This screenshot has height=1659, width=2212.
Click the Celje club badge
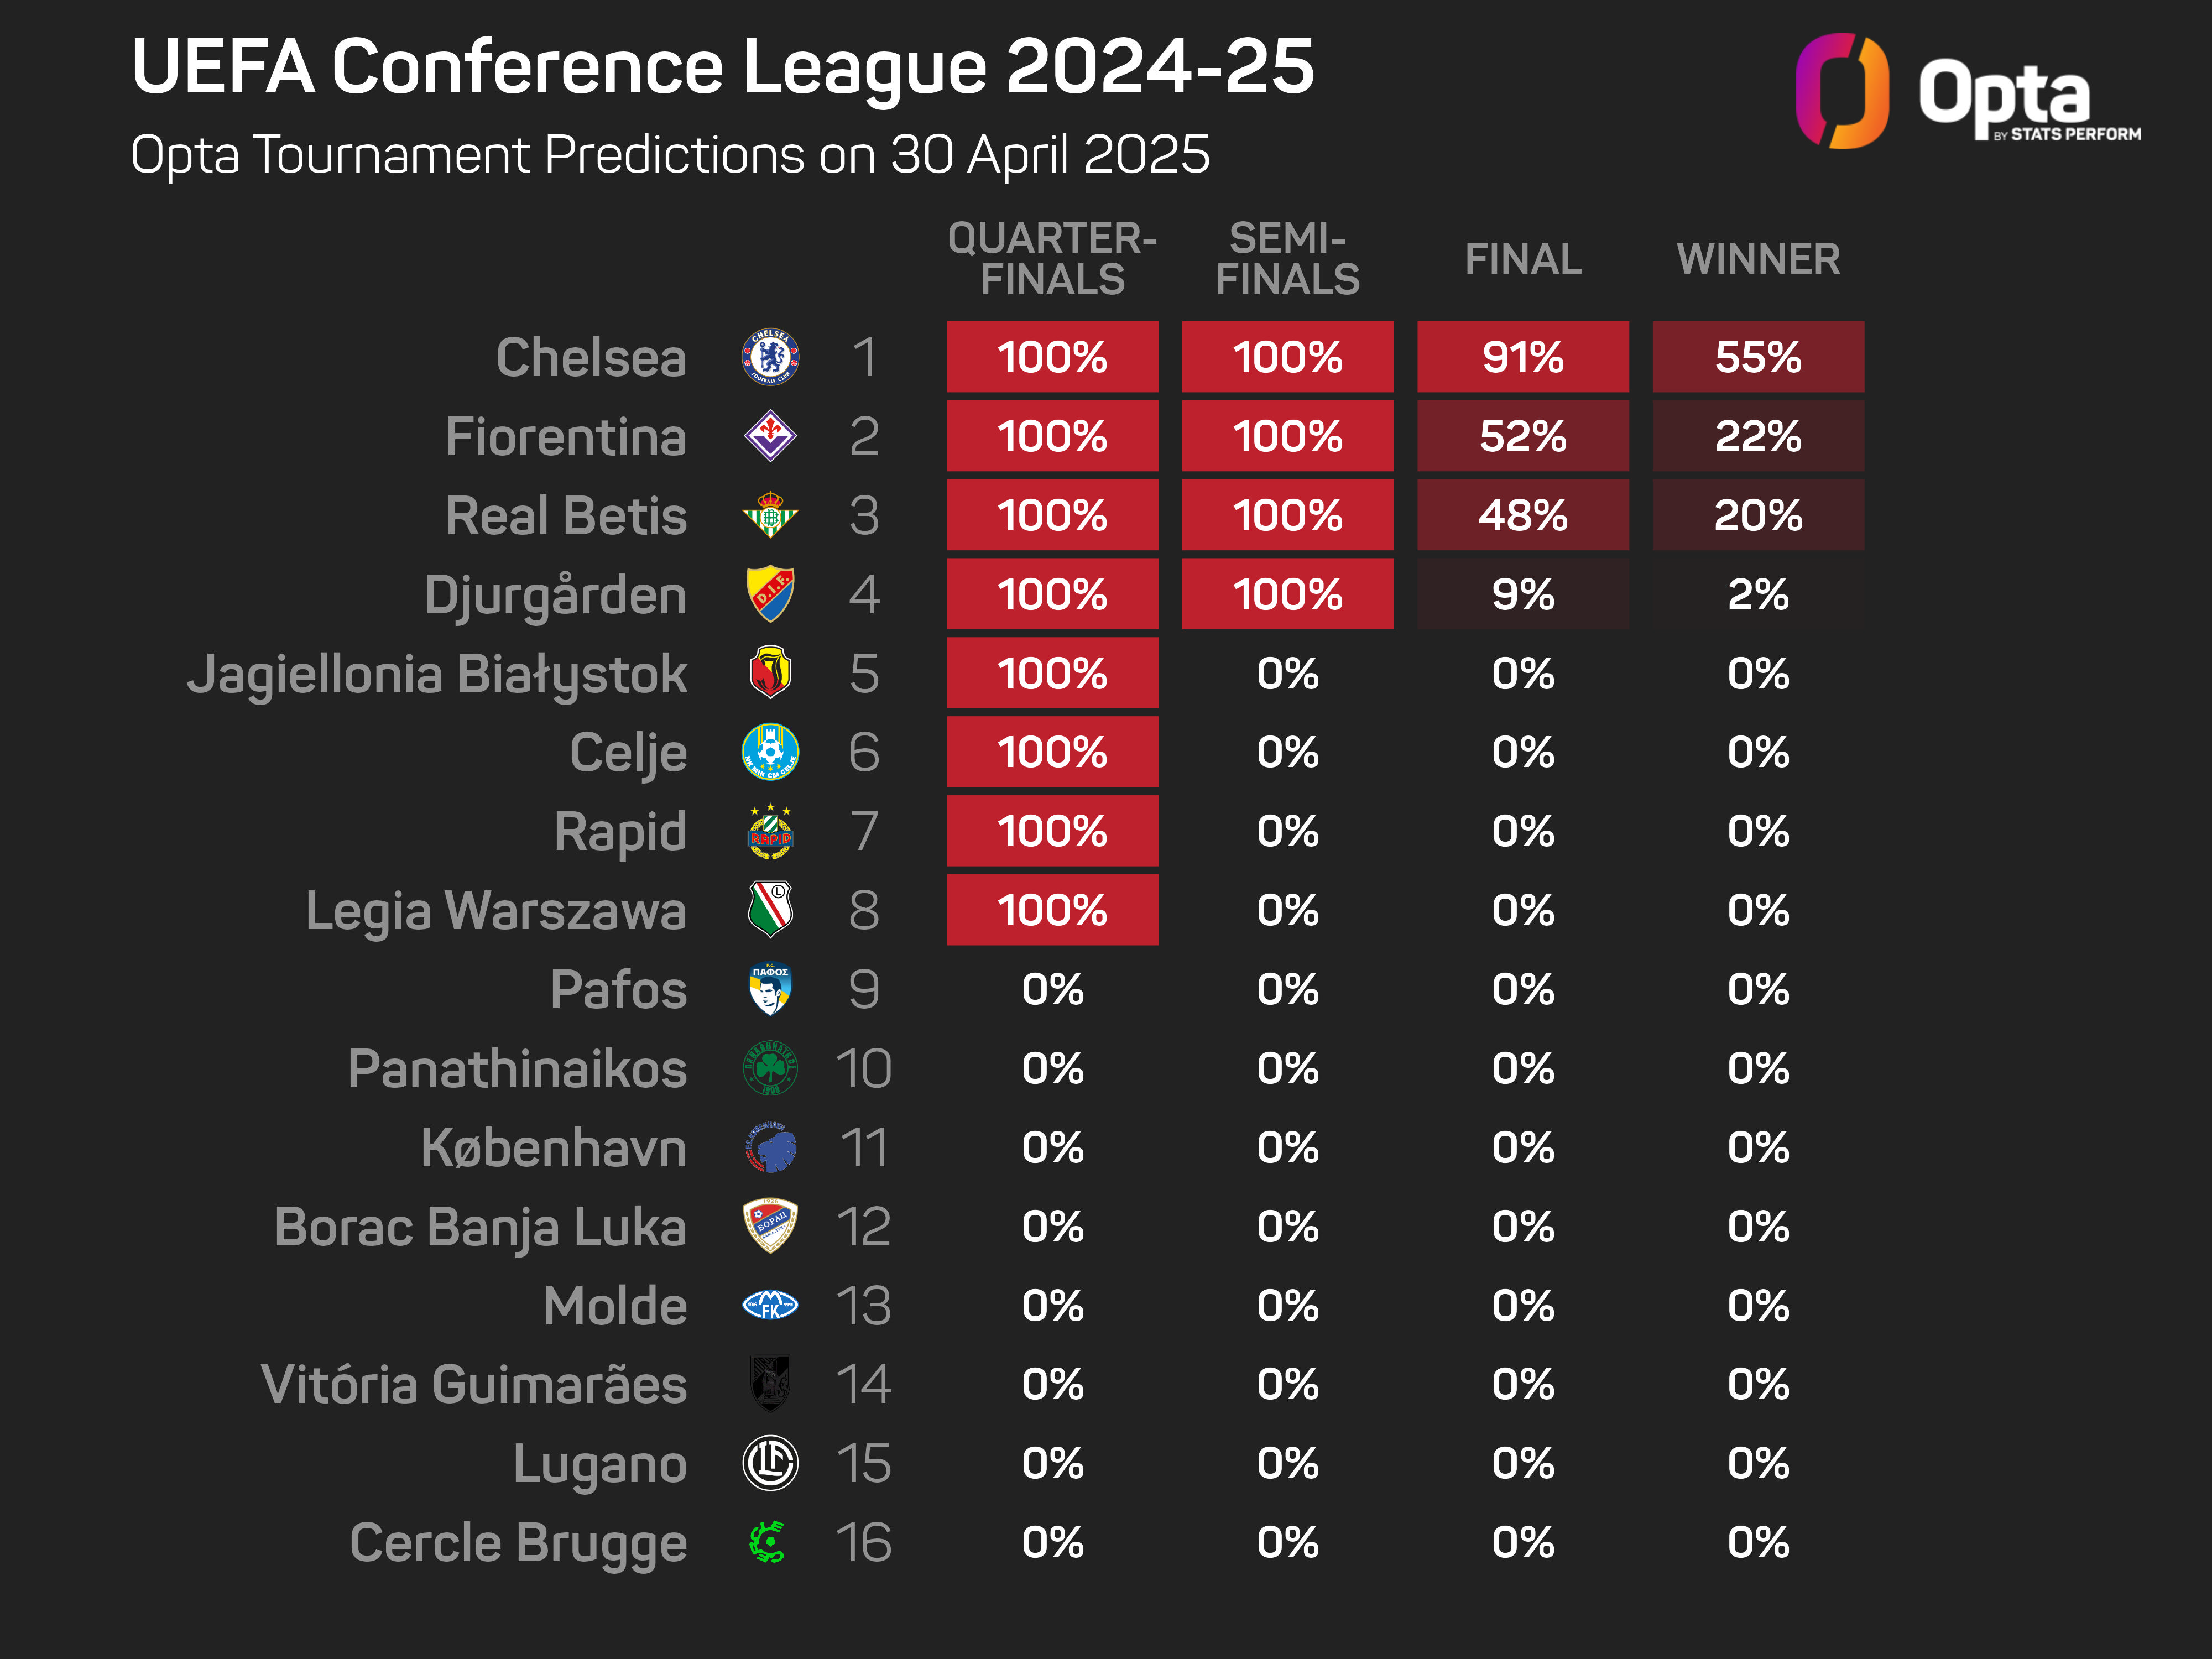pyautogui.click(x=770, y=752)
